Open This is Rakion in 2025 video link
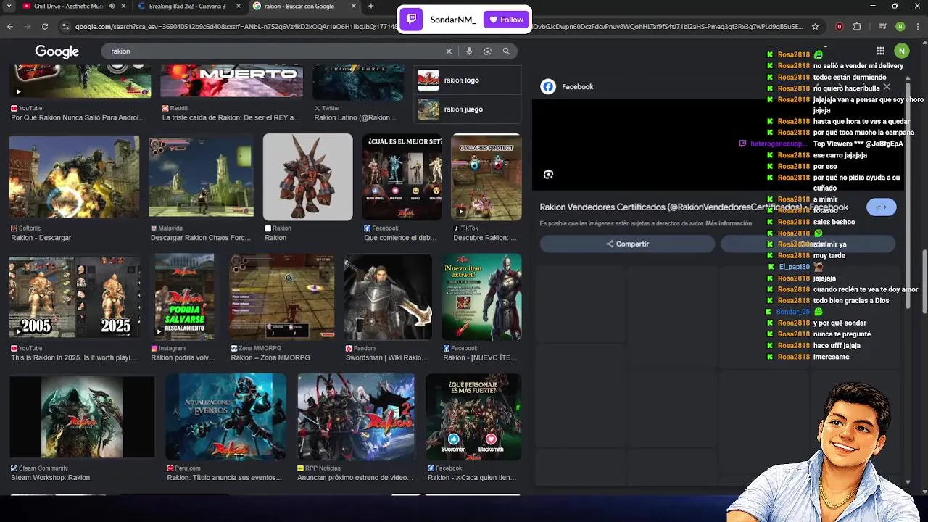 point(73,357)
